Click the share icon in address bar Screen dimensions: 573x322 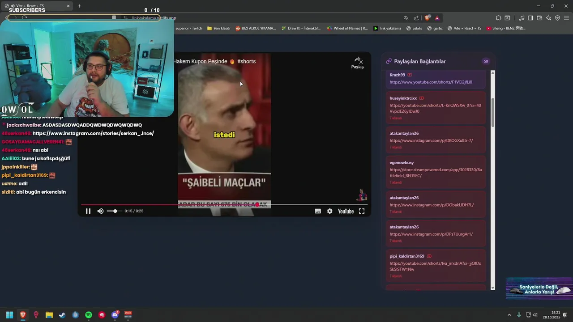click(x=416, y=18)
